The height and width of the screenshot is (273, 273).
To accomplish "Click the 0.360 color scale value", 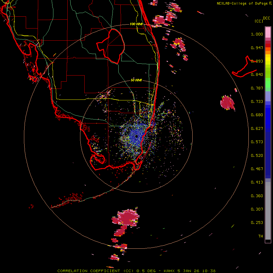I will 257,196.
